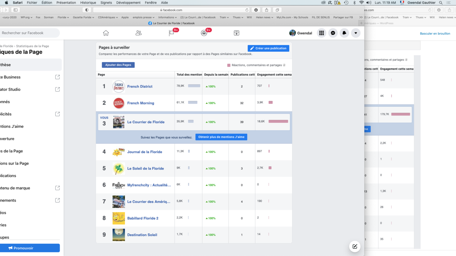The height and width of the screenshot is (256, 456).
Task: Click the new message compose icon
Action: click(355, 246)
